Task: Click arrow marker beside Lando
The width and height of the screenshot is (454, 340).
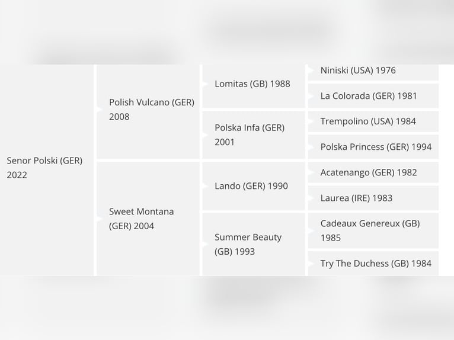Action: click(x=205, y=186)
